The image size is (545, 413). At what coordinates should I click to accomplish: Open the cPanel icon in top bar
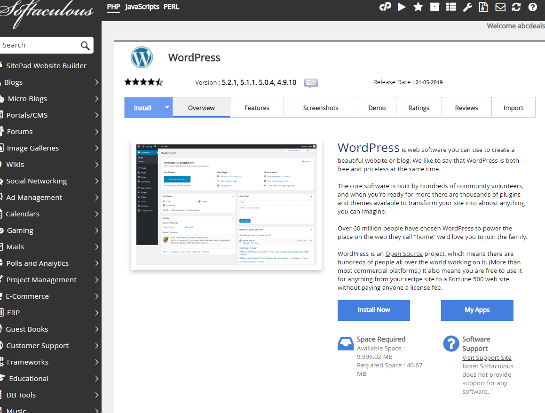point(385,7)
